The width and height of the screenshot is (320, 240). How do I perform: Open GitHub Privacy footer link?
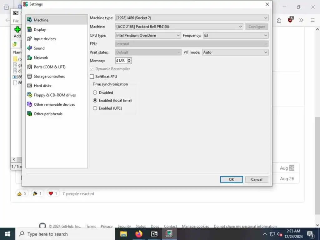(107, 226)
